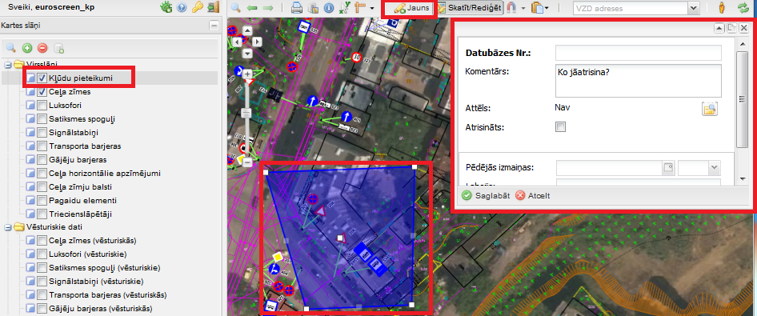
Task: Click the red remove layer icon
Action: (42, 48)
